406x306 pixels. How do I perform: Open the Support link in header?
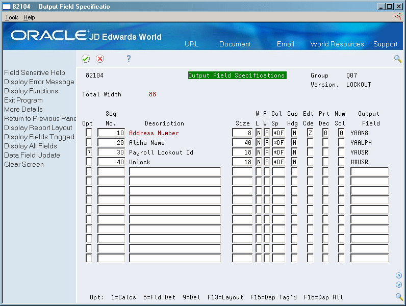(385, 44)
